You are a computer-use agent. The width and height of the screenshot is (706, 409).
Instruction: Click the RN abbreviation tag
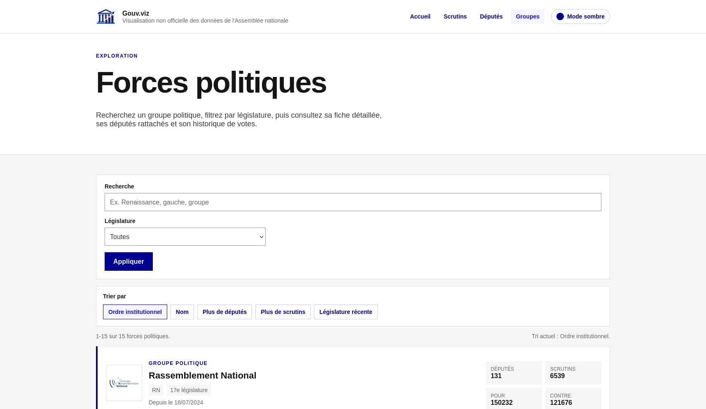click(x=156, y=390)
